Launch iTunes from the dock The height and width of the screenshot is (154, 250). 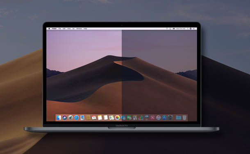(158, 118)
